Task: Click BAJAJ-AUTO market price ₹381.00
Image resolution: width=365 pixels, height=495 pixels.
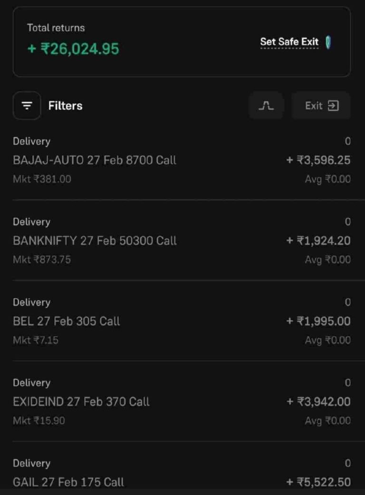Action: click(42, 179)
